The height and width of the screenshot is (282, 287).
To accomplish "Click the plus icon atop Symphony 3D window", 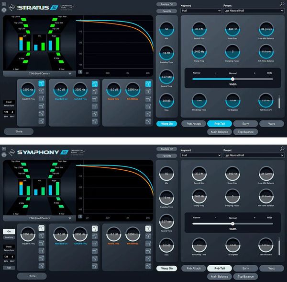I will pos(4,149).
